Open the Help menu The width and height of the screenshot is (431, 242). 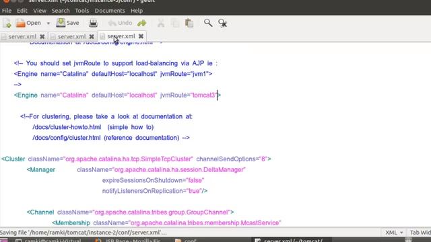(137, 11)
